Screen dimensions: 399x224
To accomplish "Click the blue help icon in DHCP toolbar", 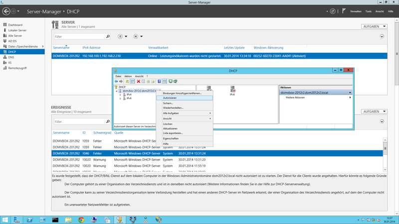I will tap(159, 81).
